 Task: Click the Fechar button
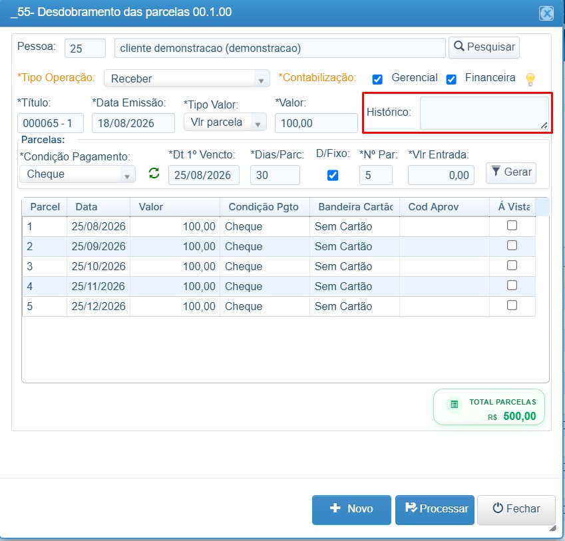pos(516,509)
